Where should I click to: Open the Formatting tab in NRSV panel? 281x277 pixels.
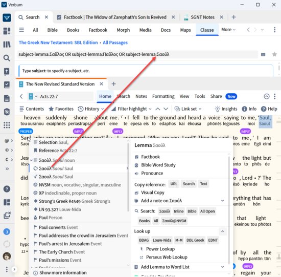pyautogui.click(x=163, y=96)
